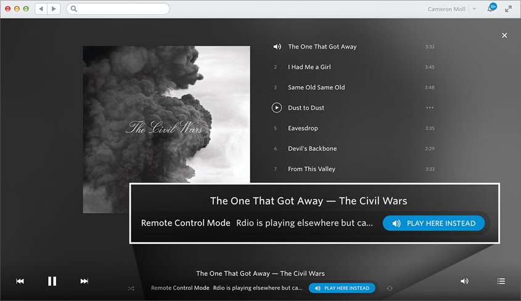This screenshot has height=301, width=521.
Task: Focus the search field
Action: pos(118,9)
